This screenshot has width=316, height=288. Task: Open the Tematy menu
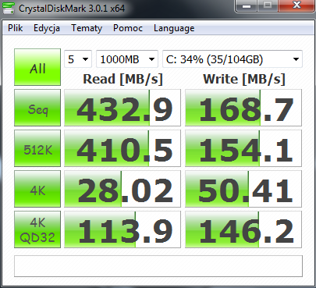click(x=87, y=28)
